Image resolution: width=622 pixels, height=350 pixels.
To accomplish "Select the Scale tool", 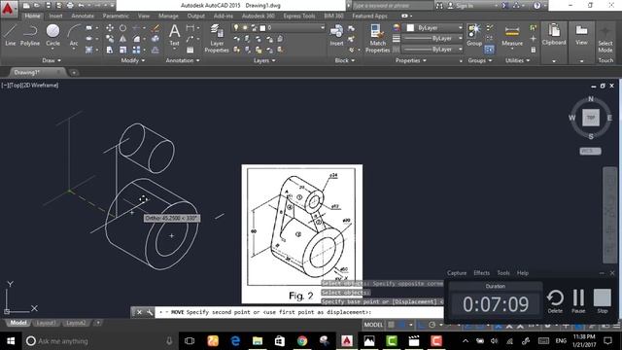I will [x=123, y=50].
